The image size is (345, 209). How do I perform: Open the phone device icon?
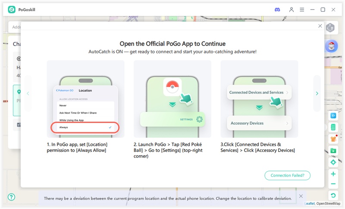333,127
